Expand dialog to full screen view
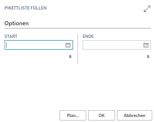The image size is (154, 122). [147, 9]
